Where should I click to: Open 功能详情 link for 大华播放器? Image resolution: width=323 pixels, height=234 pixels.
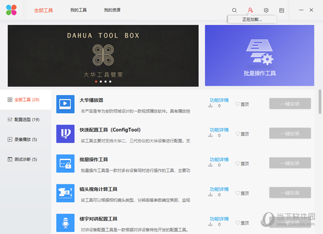[x=219, y=100]
